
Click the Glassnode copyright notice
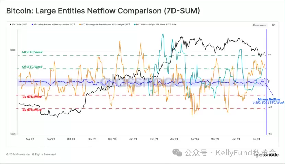coord(31,154)
